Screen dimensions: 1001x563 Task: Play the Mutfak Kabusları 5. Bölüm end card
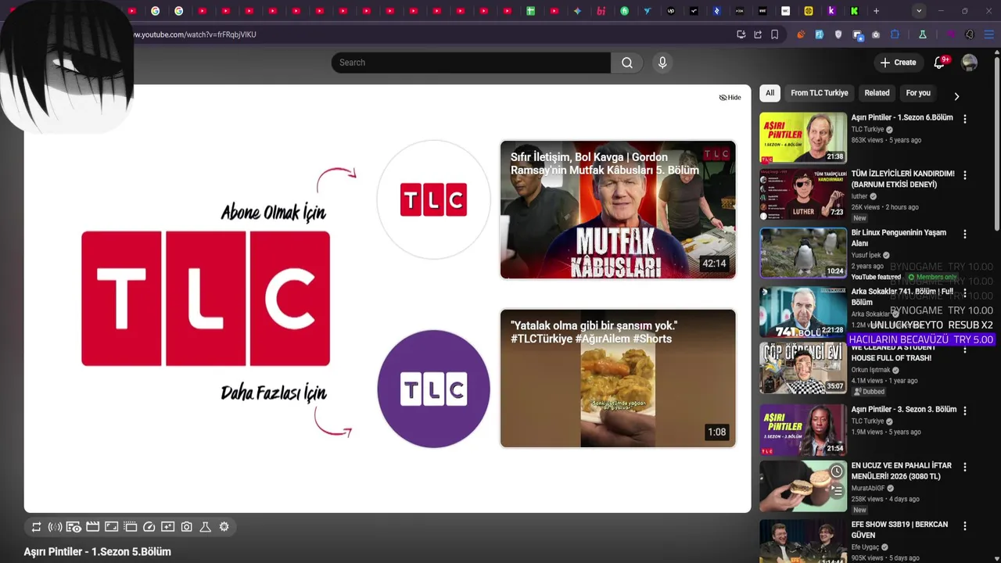pyautogui.click(x=618, y=210)
